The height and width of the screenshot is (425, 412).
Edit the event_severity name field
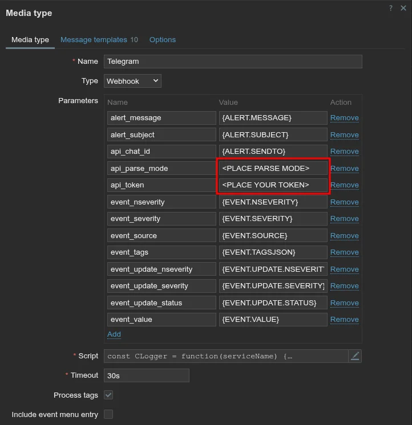pyautogui.click(x=161, y=218)
